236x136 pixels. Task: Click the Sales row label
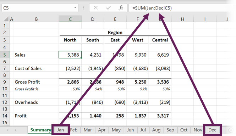pyautogui.click(x=20, y=55)
